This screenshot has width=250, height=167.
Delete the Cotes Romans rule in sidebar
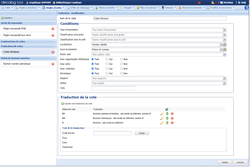(x=53, y=52)
